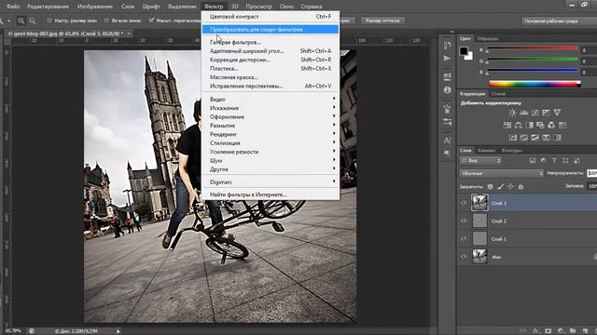Open the collapsed History panel icon

coord(448,46)
